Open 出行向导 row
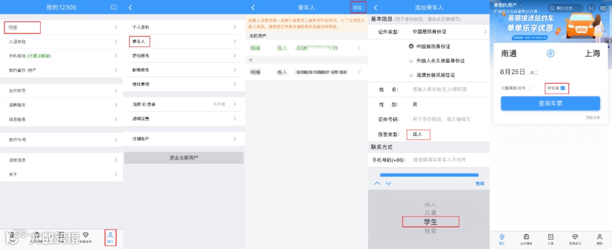The width and height of the screenshot is (612, 249). (61, 91)
